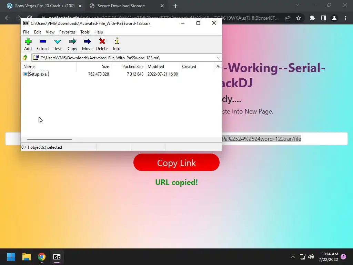The image size is (353, 265).
Task: Open File Explorer from taskbar
Action: pyautogui.click(x=26, y=257)
